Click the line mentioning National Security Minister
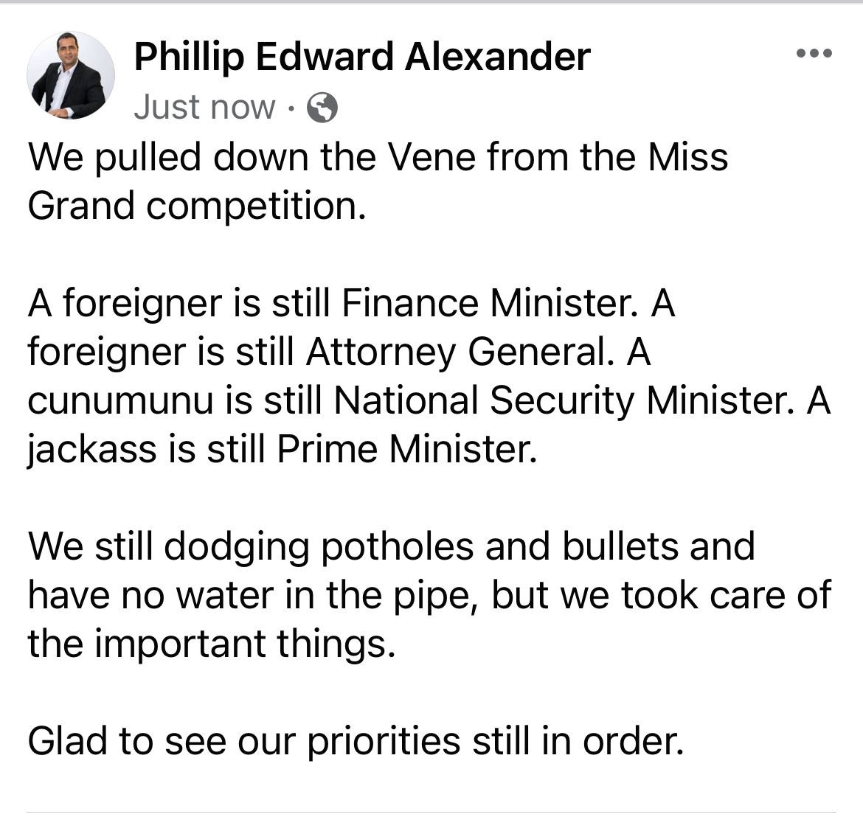 click(429, 400)
